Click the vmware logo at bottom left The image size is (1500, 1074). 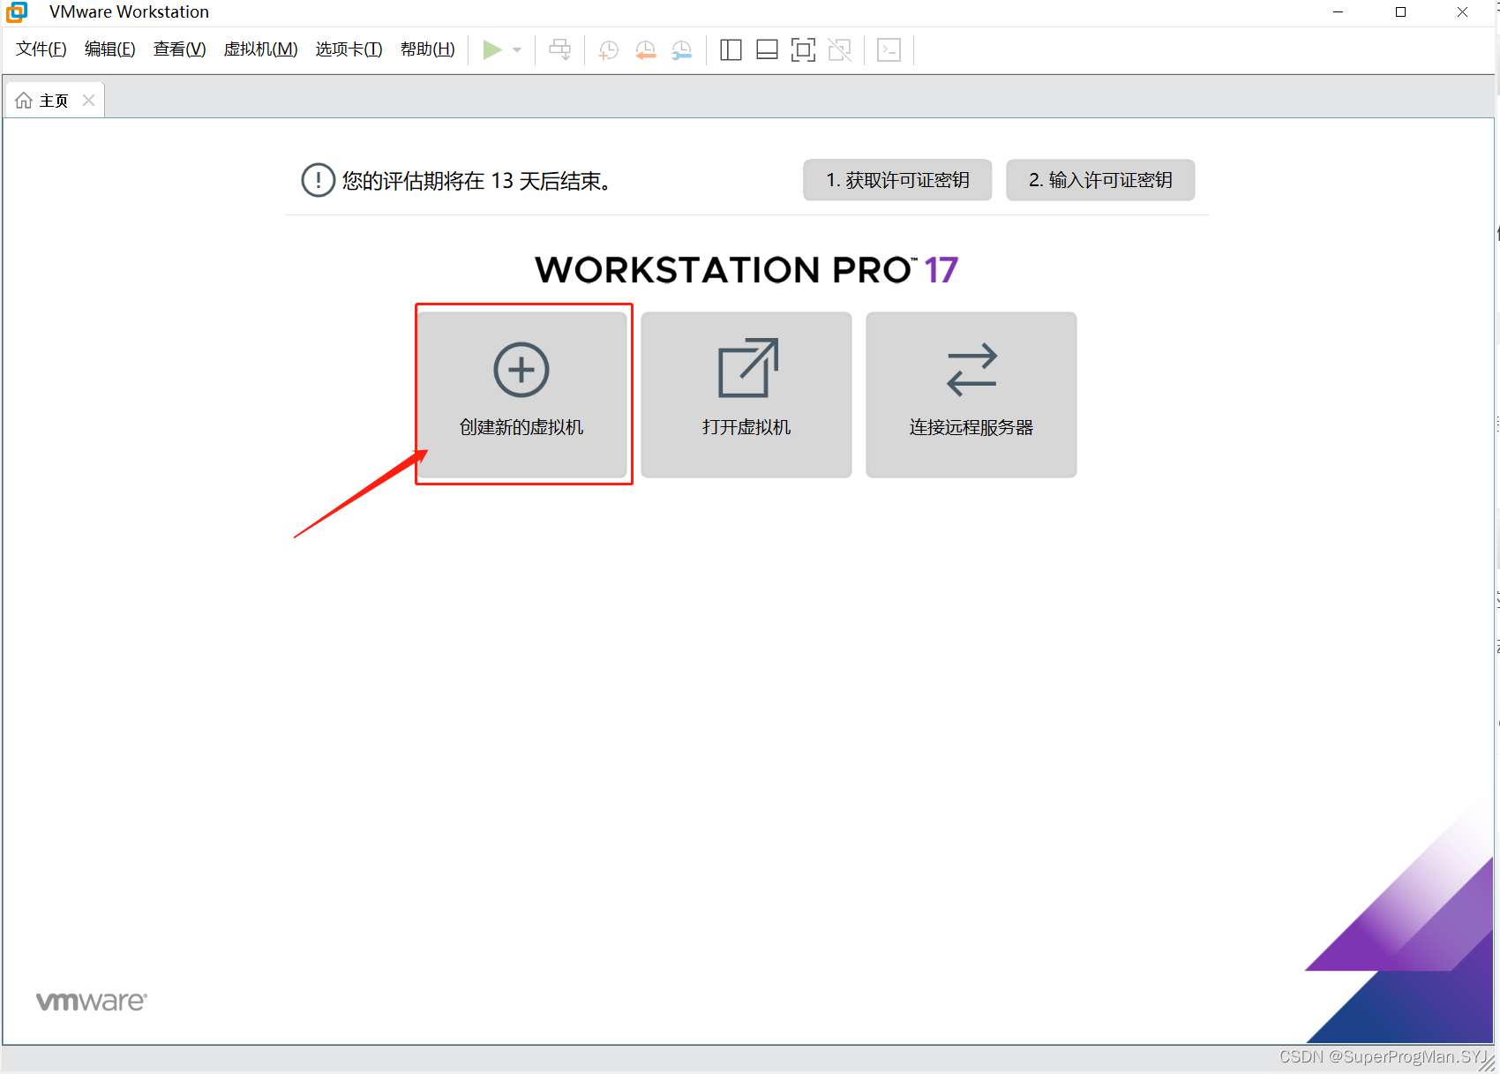(x=92, y=1002)
